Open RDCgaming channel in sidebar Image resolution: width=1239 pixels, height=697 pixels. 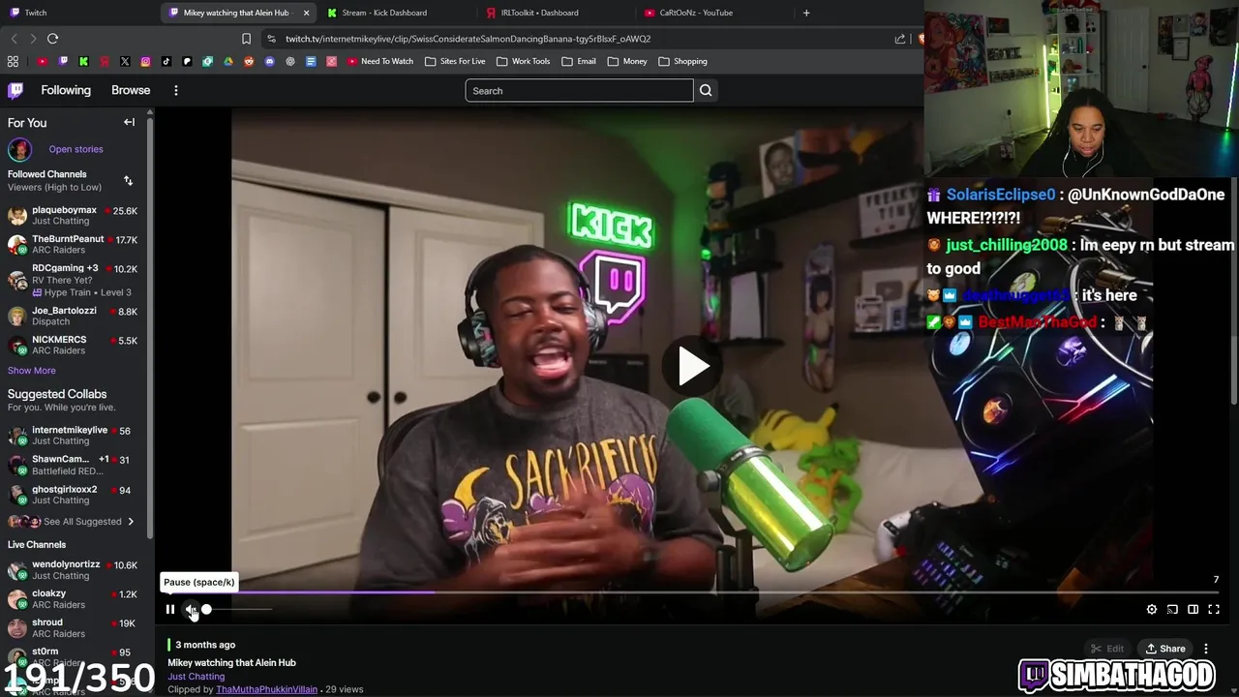coord(73,279)
